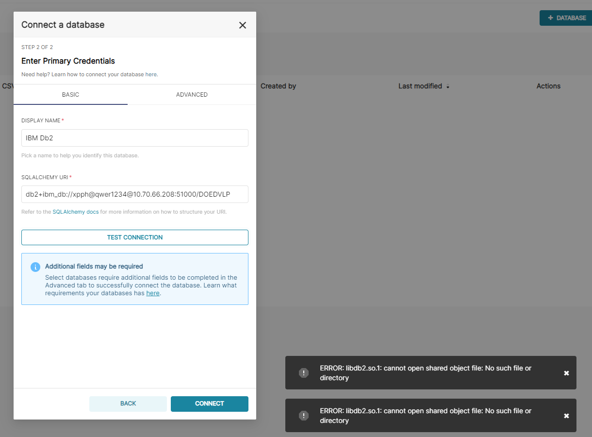This screenshot has width=592, height=437.
Task: Select the BASIC tab
Action: pos(71,94)
